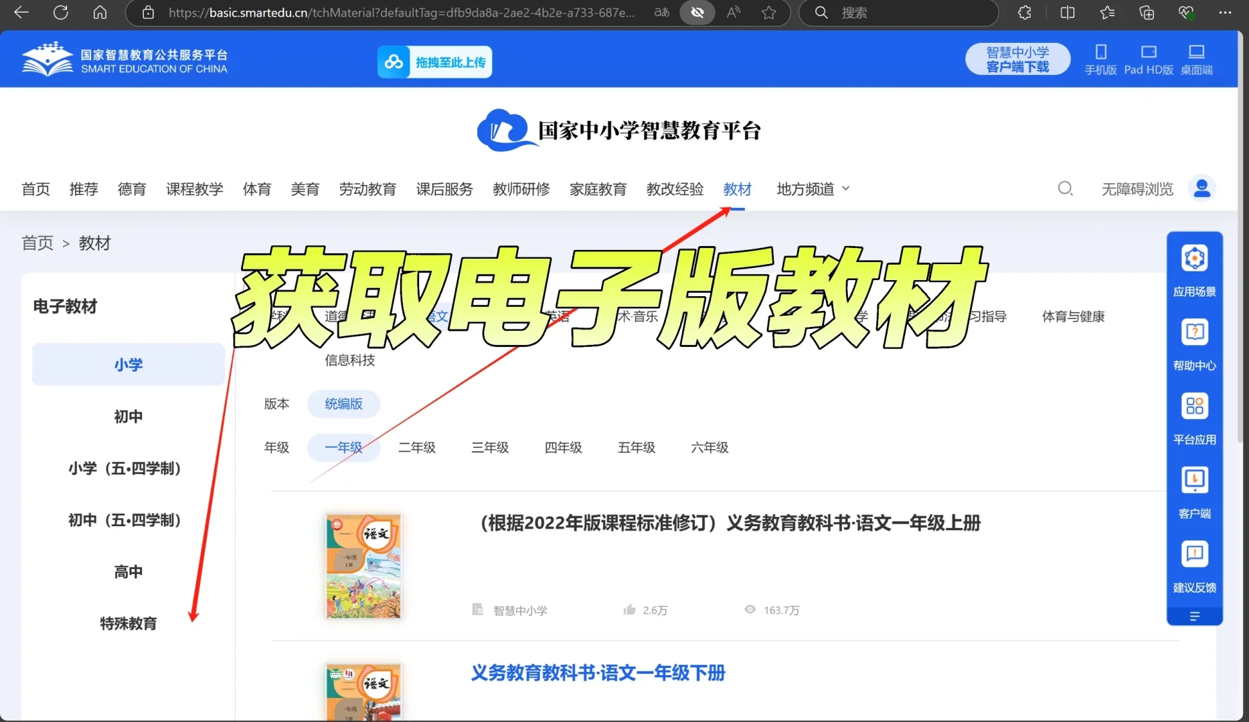The image size is (1249, 722).
Task: Open the 教师研修 navigation tab
Action: [521, 189]
